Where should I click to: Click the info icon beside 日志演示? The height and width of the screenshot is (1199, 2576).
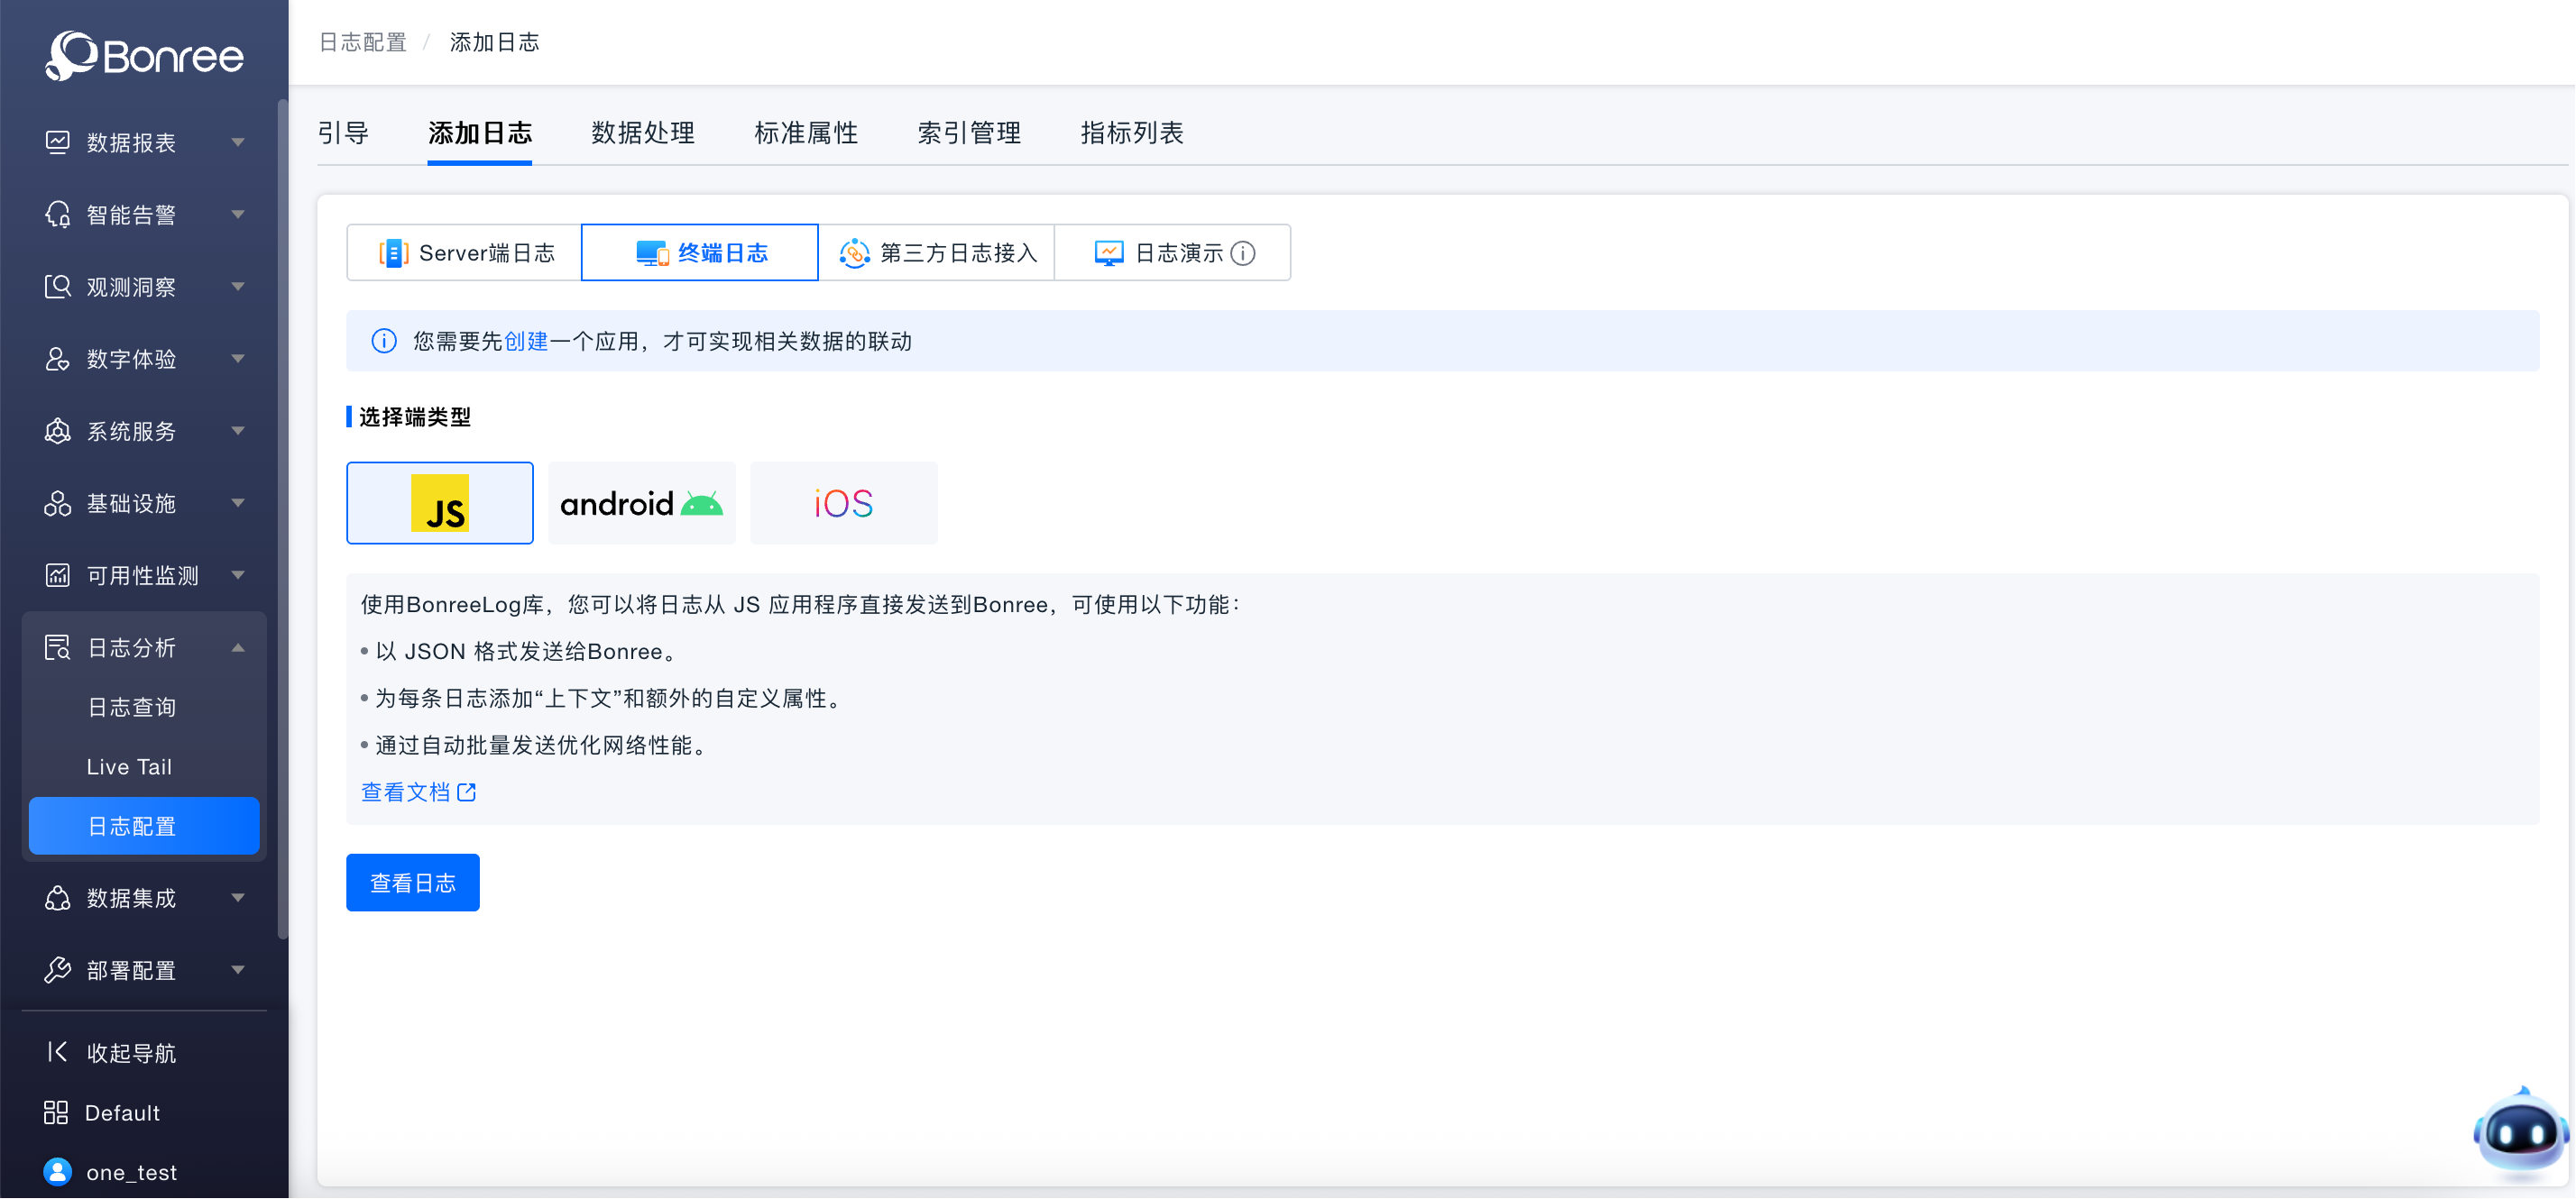tap(1243, 254)
